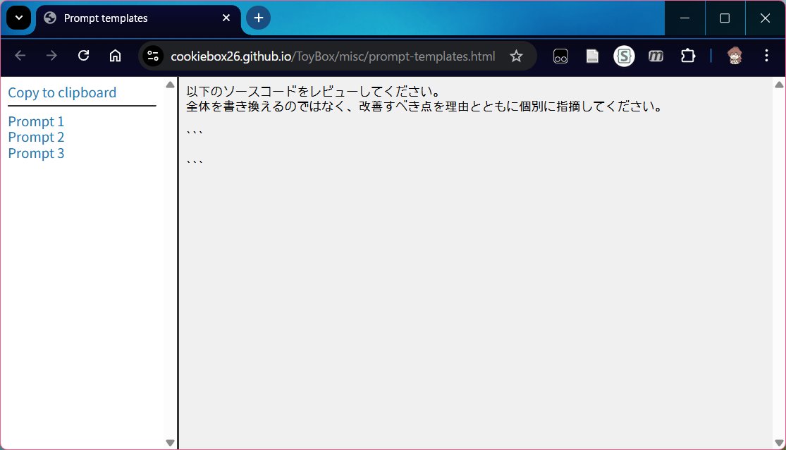This screenshot has width=786, height=450.
Task: Open a new tab with plus button
Action: coord(258,18)
